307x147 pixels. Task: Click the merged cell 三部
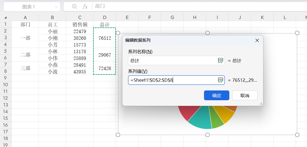pyautogui.click(x=25, y=68)
